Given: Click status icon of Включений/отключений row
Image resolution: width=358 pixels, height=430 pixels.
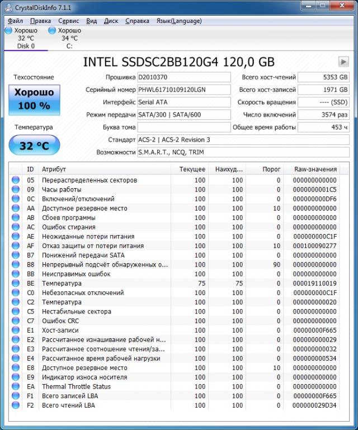Looking at the screenshot, I should pos(16,199).
